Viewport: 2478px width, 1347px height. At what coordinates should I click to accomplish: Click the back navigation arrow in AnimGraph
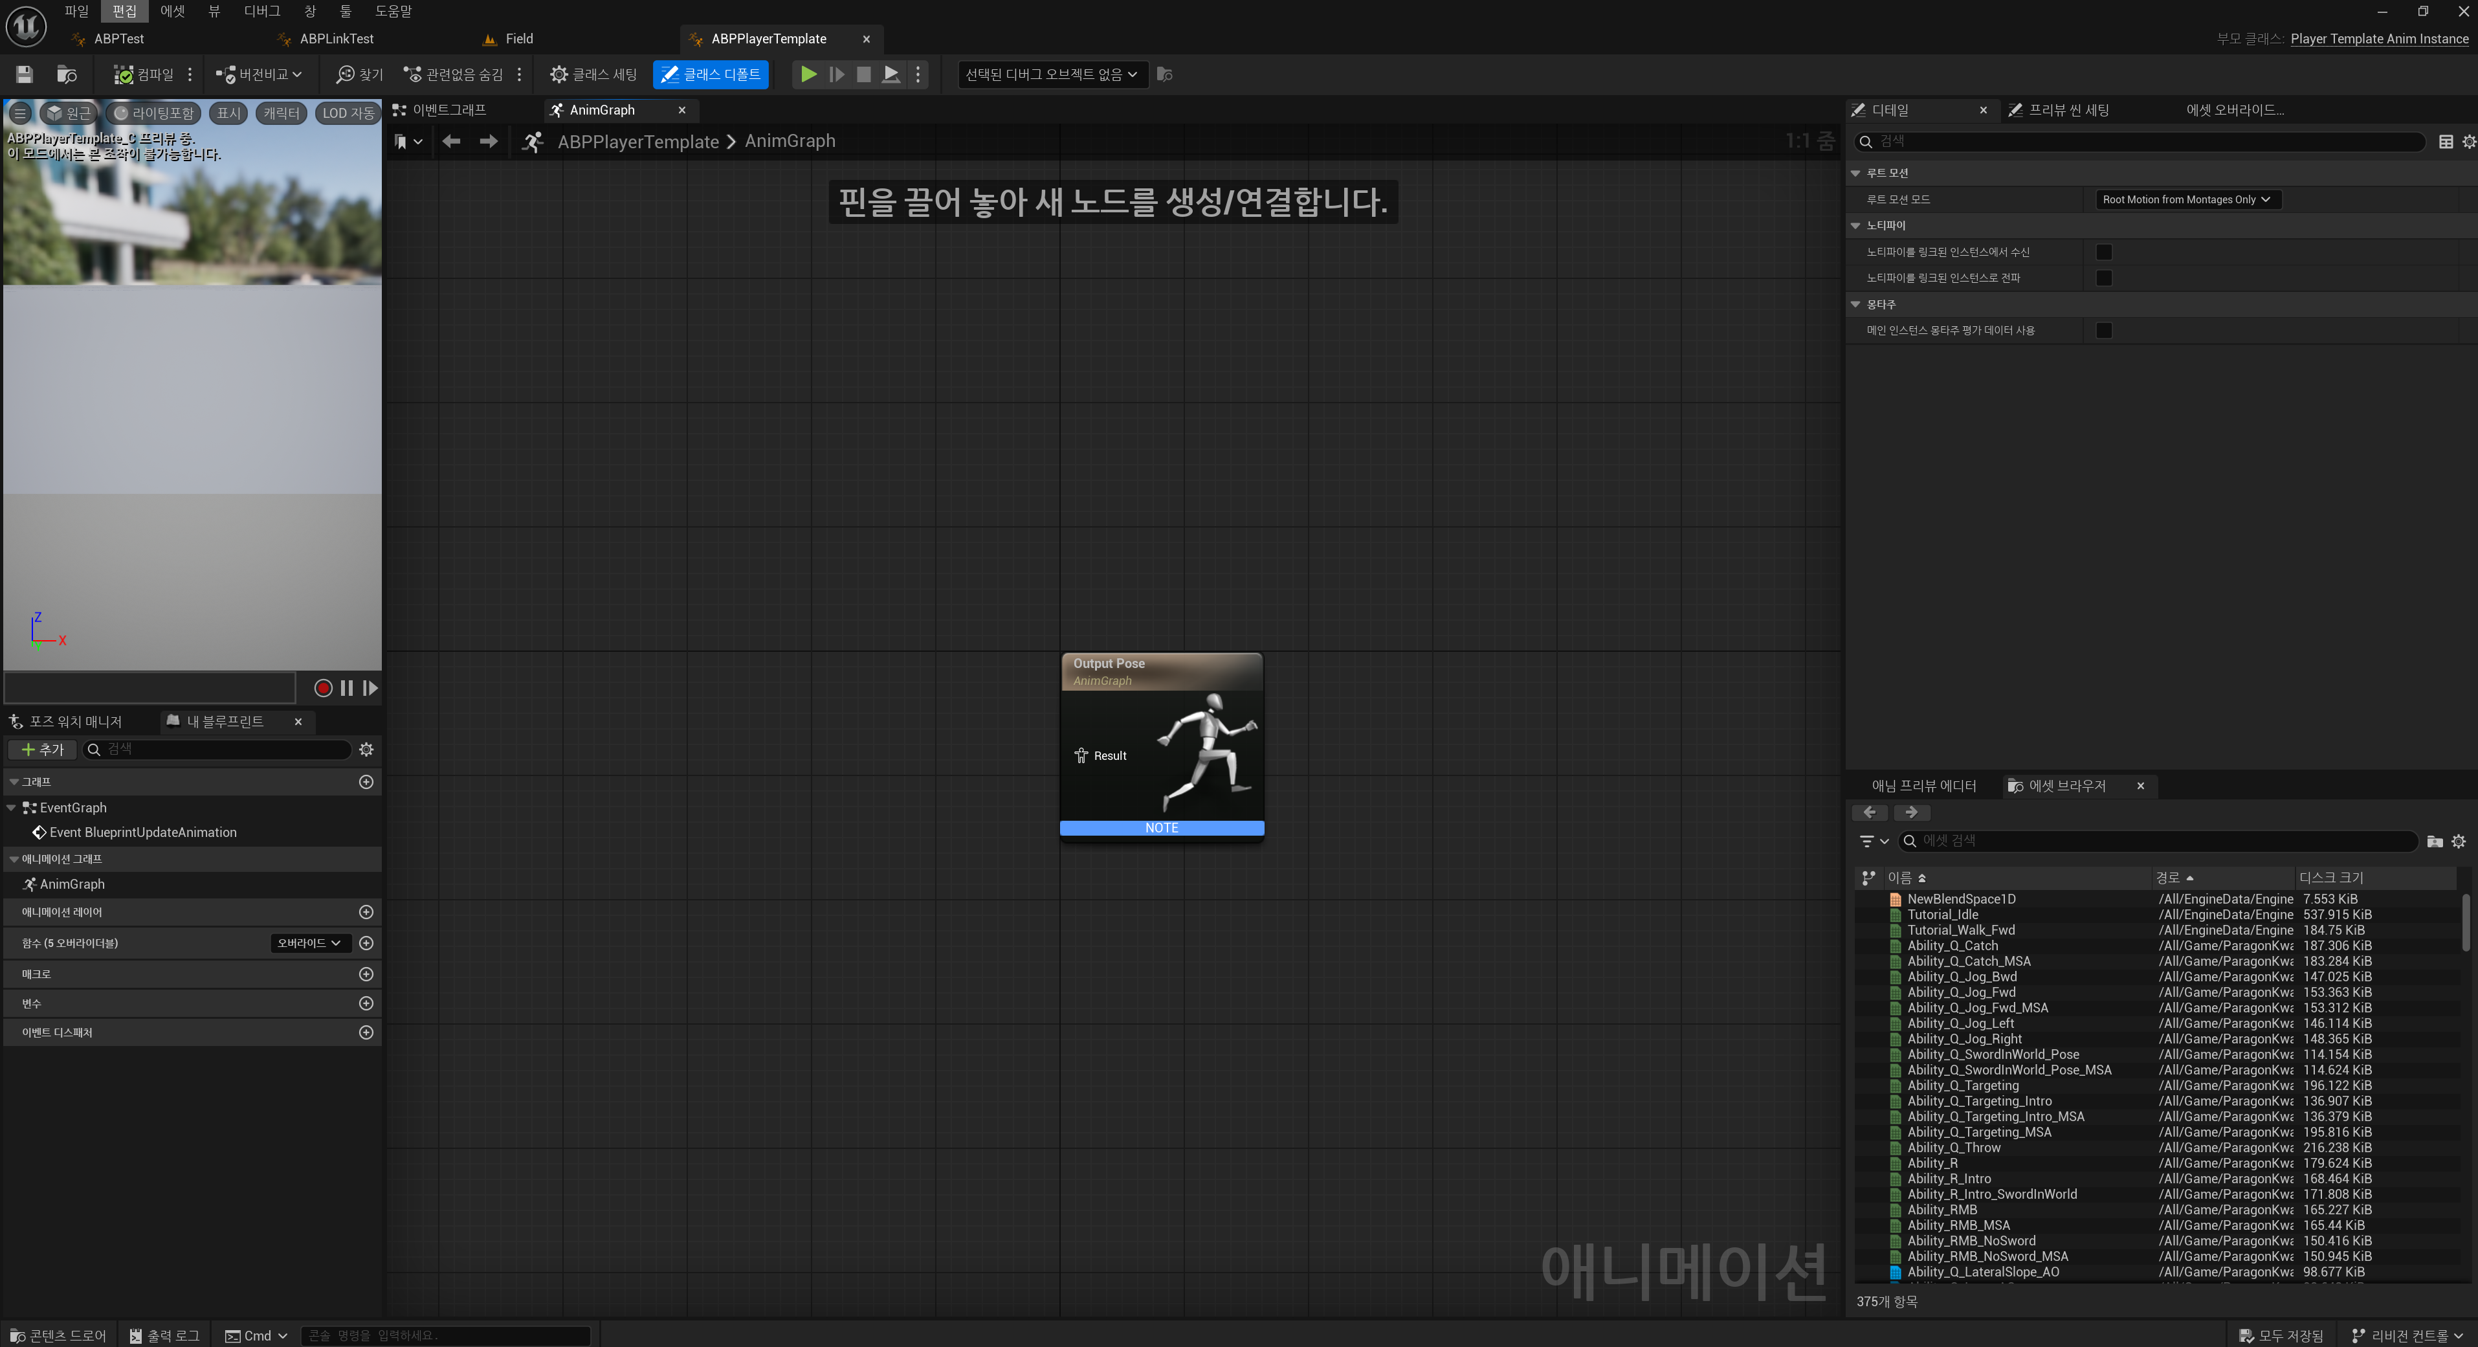[x=451, y=142]
